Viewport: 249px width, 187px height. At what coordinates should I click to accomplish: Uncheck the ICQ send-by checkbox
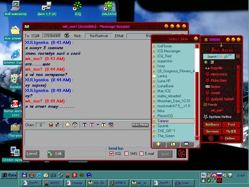[x=112, y=154]
